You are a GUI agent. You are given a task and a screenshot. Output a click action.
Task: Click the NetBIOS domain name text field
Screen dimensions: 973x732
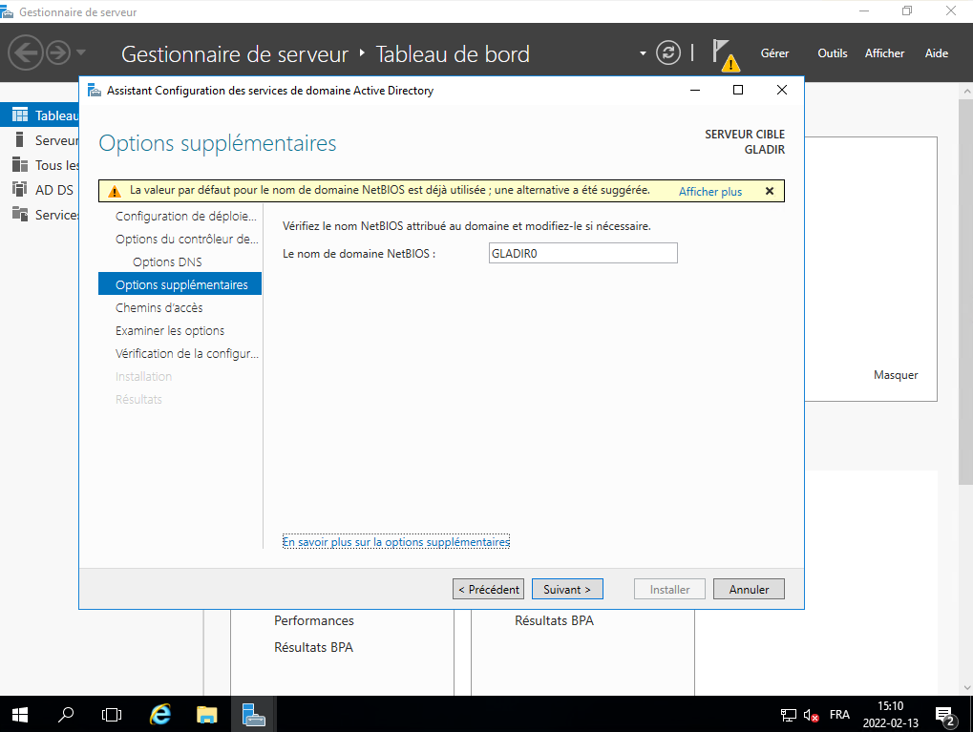point(582,253)
